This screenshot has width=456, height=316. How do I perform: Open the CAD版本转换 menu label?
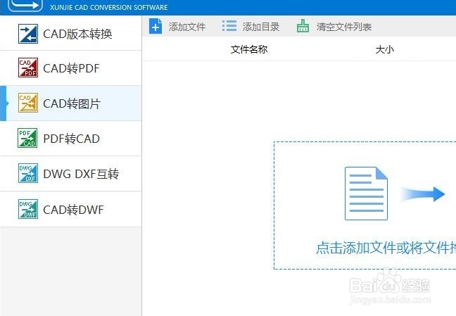(77, 34)
